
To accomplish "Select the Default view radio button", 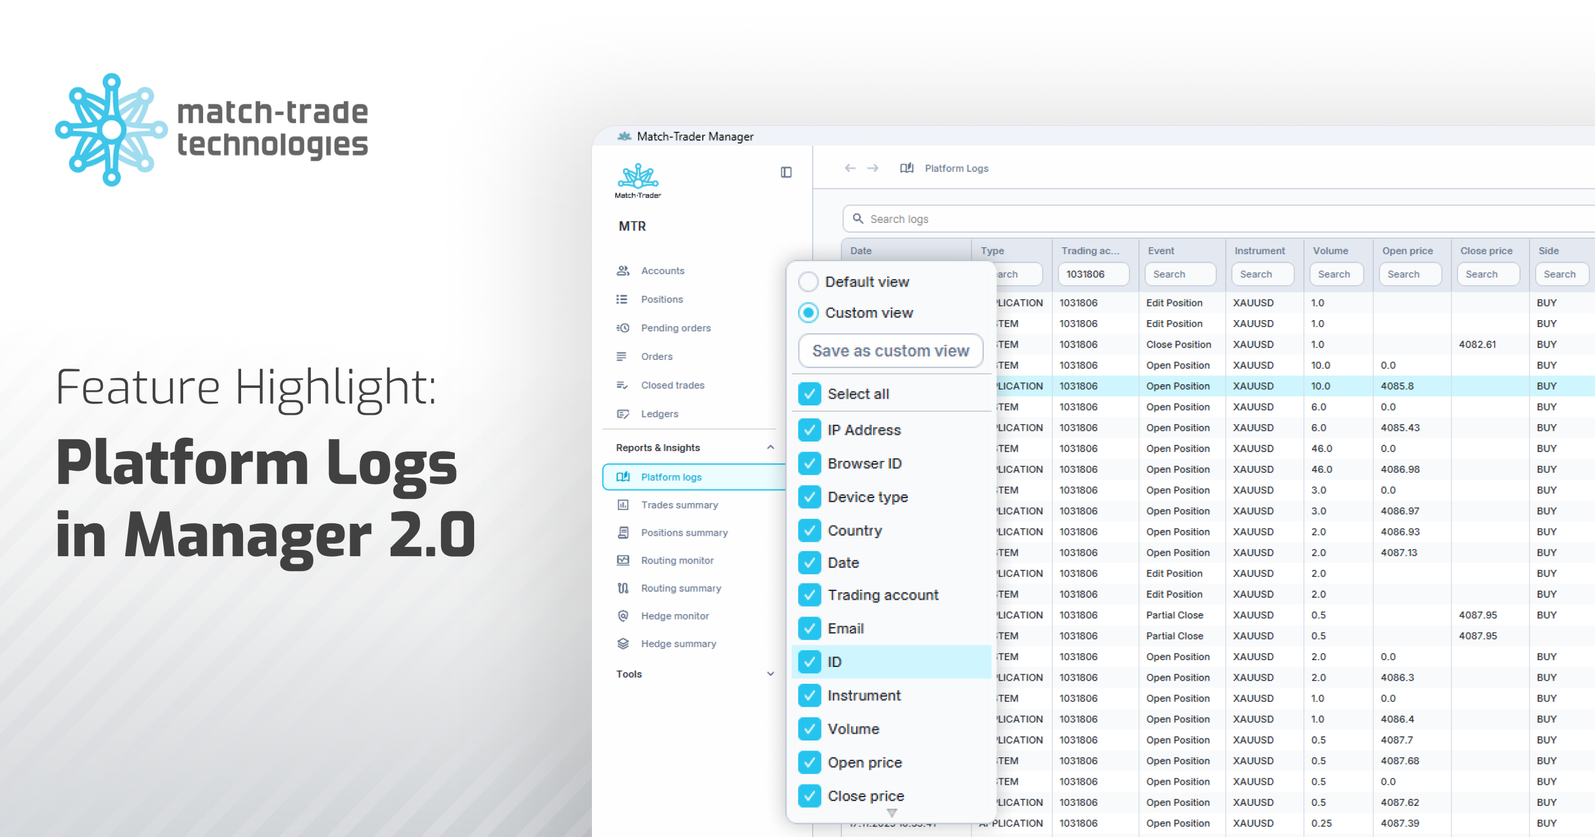I will coord(808,281).
